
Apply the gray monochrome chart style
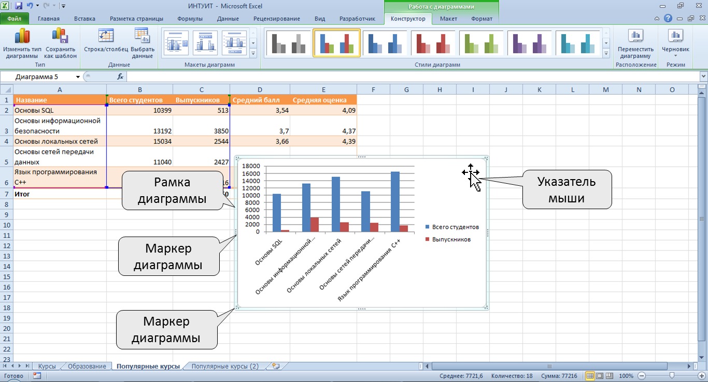pos(289,43)
